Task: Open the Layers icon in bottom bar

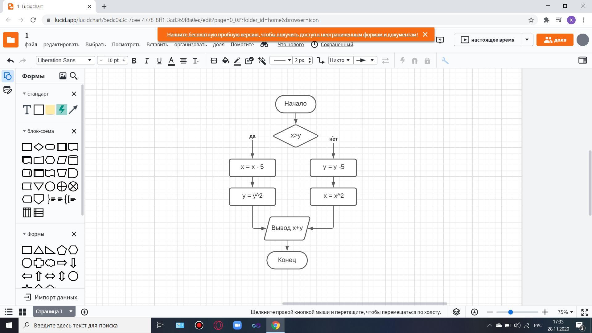Action: click(x=456, y=312)
